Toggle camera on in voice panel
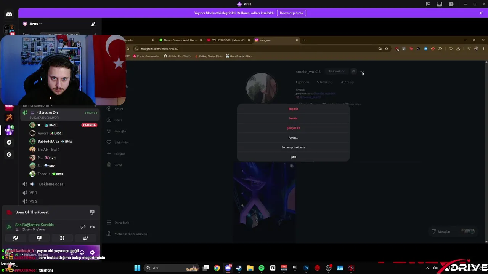 tap(16, 238)
